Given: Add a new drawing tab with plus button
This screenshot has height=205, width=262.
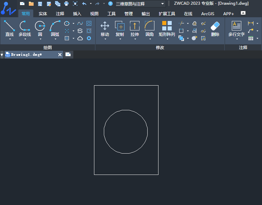Looking at the screenshot, I should 68,54.
